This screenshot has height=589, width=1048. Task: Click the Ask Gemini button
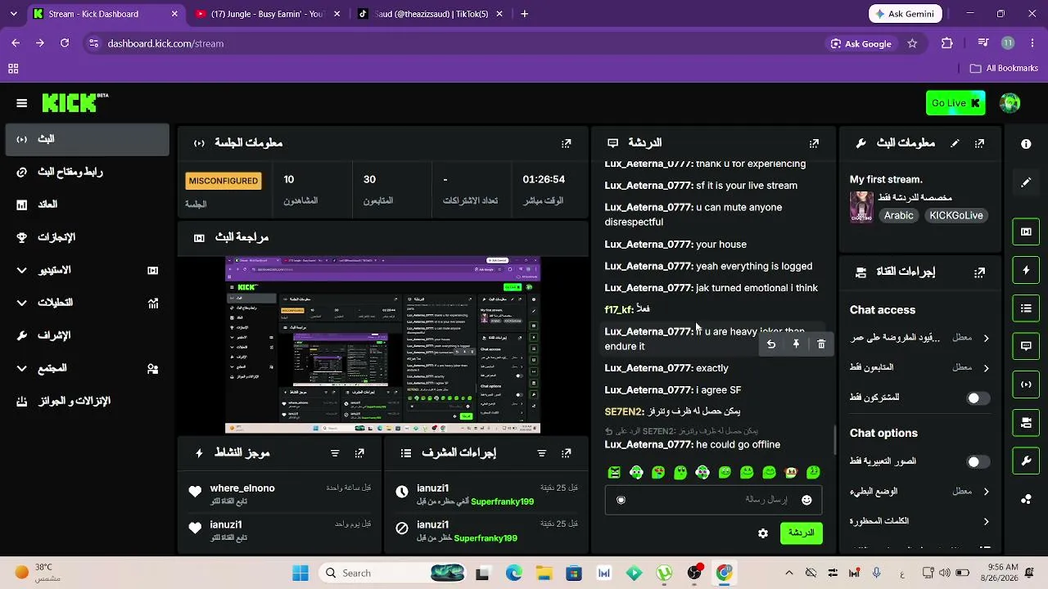[906, 14]
